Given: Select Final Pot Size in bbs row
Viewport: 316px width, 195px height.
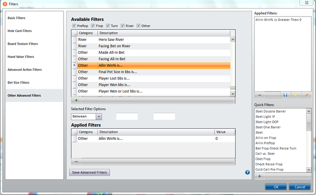Looking at the screenshot, I should tap(153, 72).
